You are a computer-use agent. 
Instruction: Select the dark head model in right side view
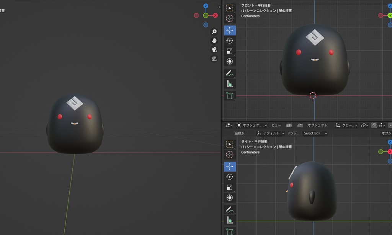click(312, 192)
